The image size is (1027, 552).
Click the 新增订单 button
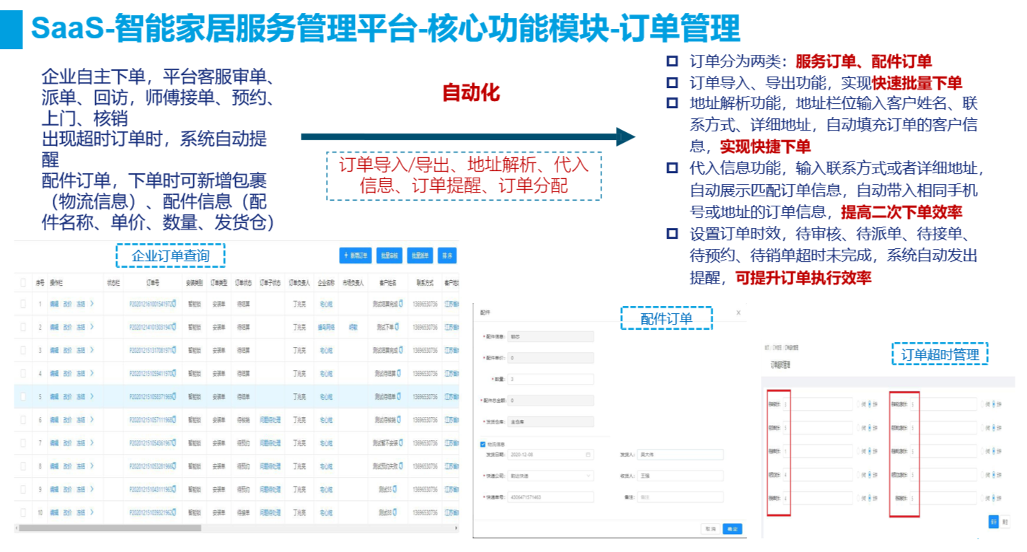pos(356,255)
